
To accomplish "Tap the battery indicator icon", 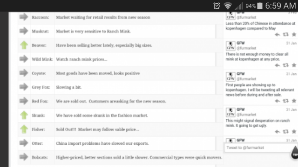I will pos(260,6).
